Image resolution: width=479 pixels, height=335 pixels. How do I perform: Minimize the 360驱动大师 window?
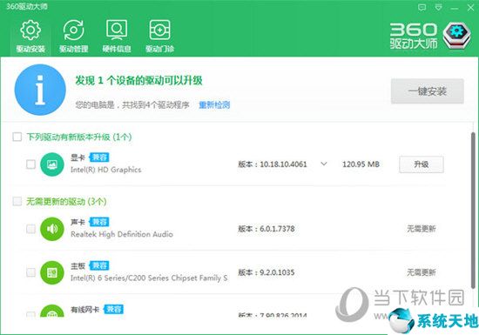455,8
